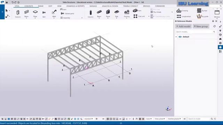Open the View plane dropdown
Viewport: 223px width, 125px height.
click(160, 119)
